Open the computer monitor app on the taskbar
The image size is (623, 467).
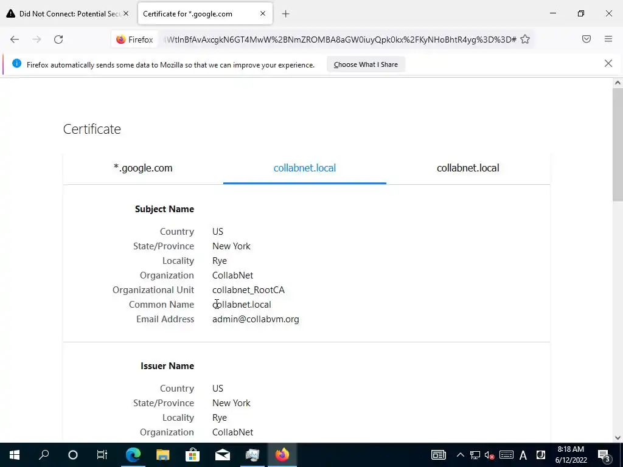click(252, 455)
